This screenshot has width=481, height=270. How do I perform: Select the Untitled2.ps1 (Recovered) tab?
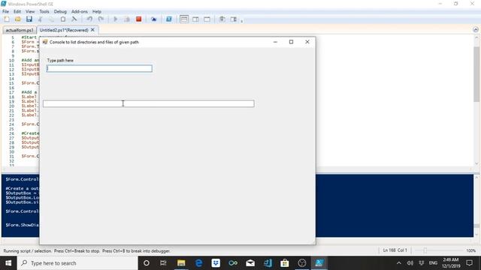point(64,30)
